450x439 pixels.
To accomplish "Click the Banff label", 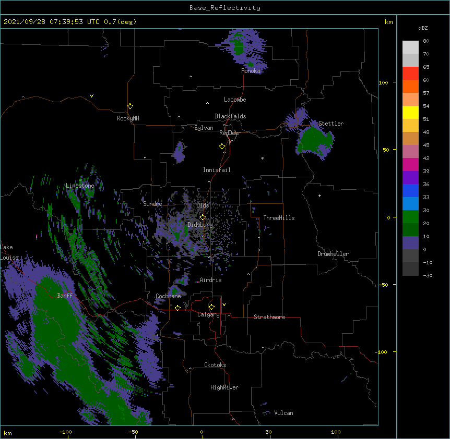I will [x=65, y=296].
